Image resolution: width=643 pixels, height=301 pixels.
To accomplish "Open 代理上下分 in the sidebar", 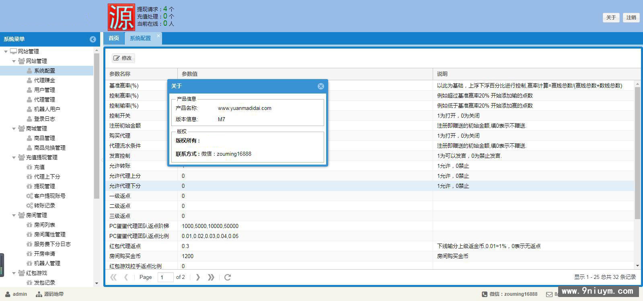I will (x=47, y=177).
